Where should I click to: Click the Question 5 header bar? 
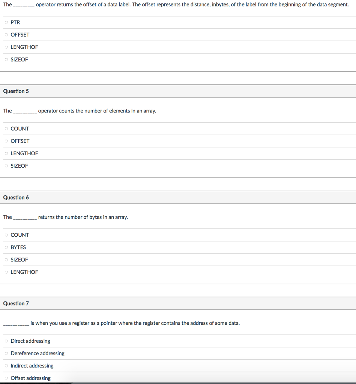[x=178, y=91]
